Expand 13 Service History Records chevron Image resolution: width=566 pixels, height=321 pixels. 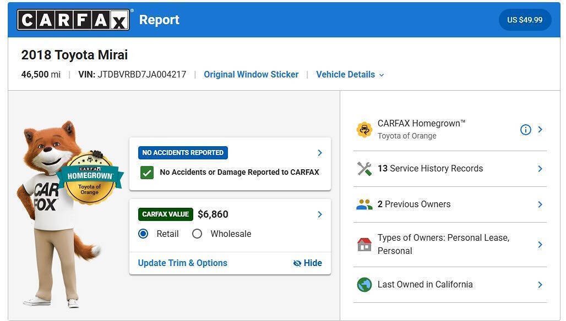pyautogui.click(x=540, y=169)
